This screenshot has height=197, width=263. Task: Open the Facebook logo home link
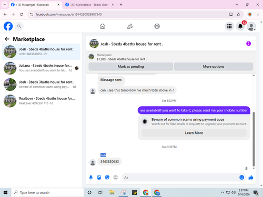coord(8,26)
